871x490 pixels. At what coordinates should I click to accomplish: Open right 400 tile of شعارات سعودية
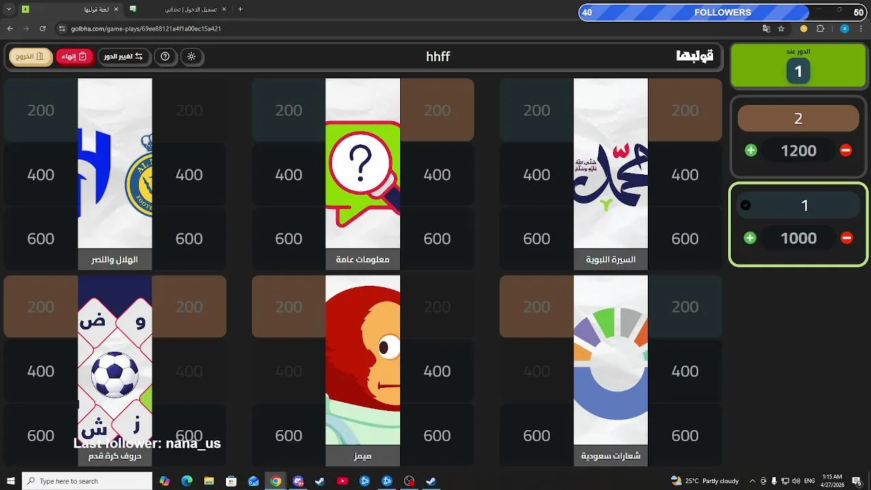pyautogui.click(x=685, y=371)
